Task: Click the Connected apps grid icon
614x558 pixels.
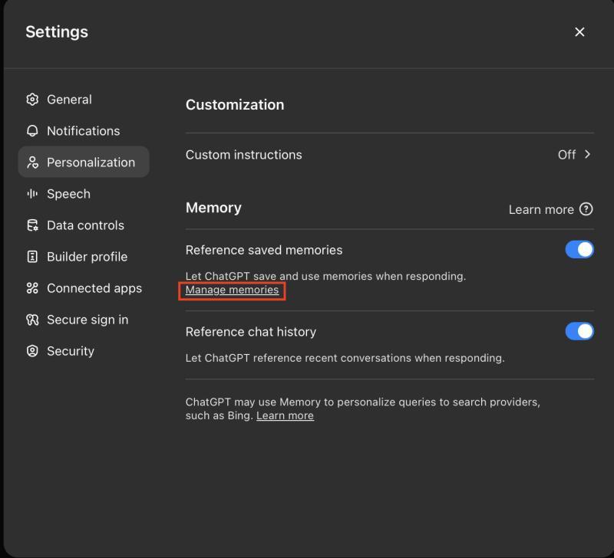Action: [x=32, y=288]
